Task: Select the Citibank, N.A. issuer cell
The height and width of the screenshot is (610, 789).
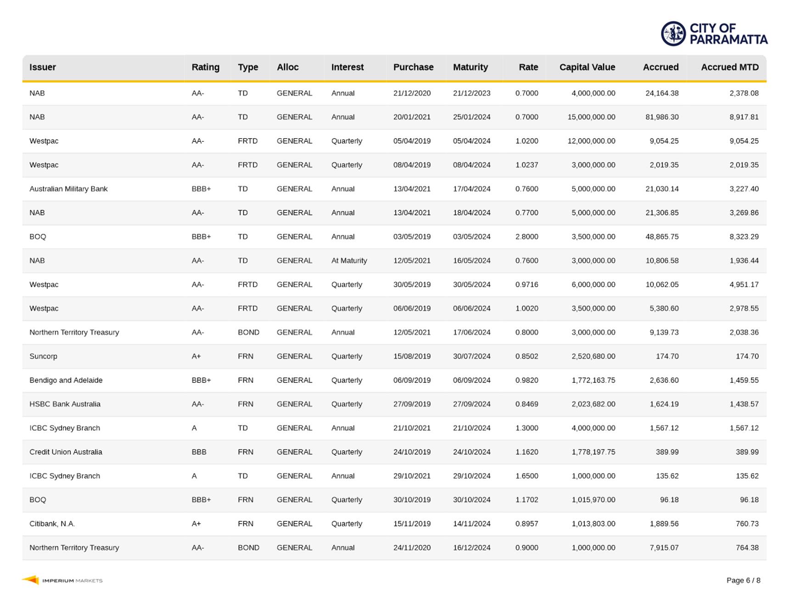Action: click(x=52, y=524)
